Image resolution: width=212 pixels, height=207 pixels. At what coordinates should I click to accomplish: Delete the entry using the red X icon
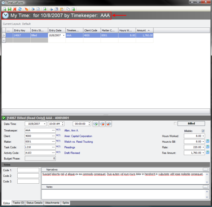(15, 9)
